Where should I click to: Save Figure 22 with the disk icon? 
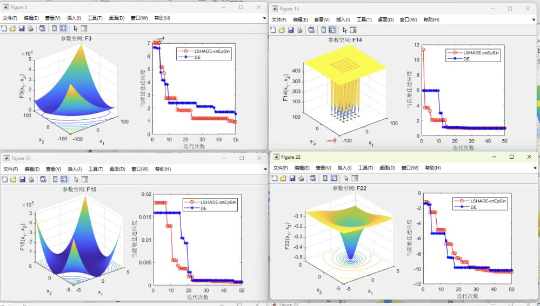coord(292,178)
